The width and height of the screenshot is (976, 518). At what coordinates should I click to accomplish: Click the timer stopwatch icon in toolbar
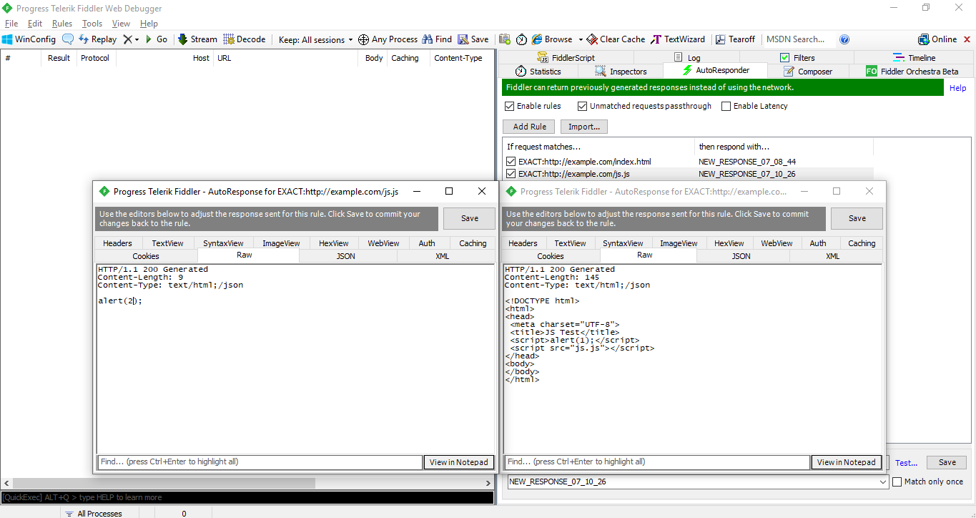click(522, 39)
